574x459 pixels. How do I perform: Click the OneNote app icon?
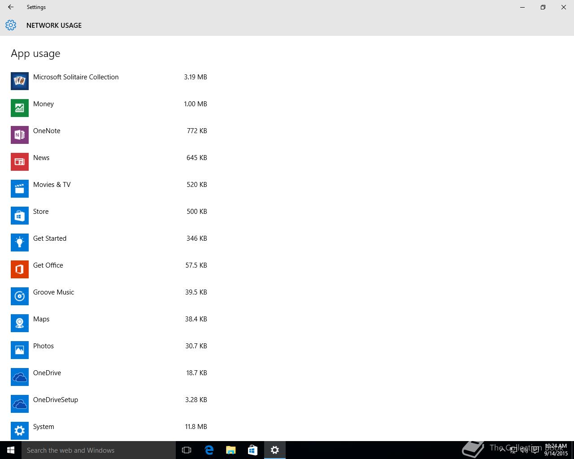[x=20, y=135]
